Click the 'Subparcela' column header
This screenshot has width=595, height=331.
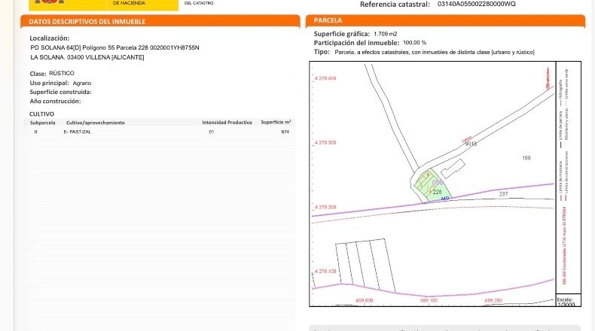pyautogui.click(x=42, y=123)
